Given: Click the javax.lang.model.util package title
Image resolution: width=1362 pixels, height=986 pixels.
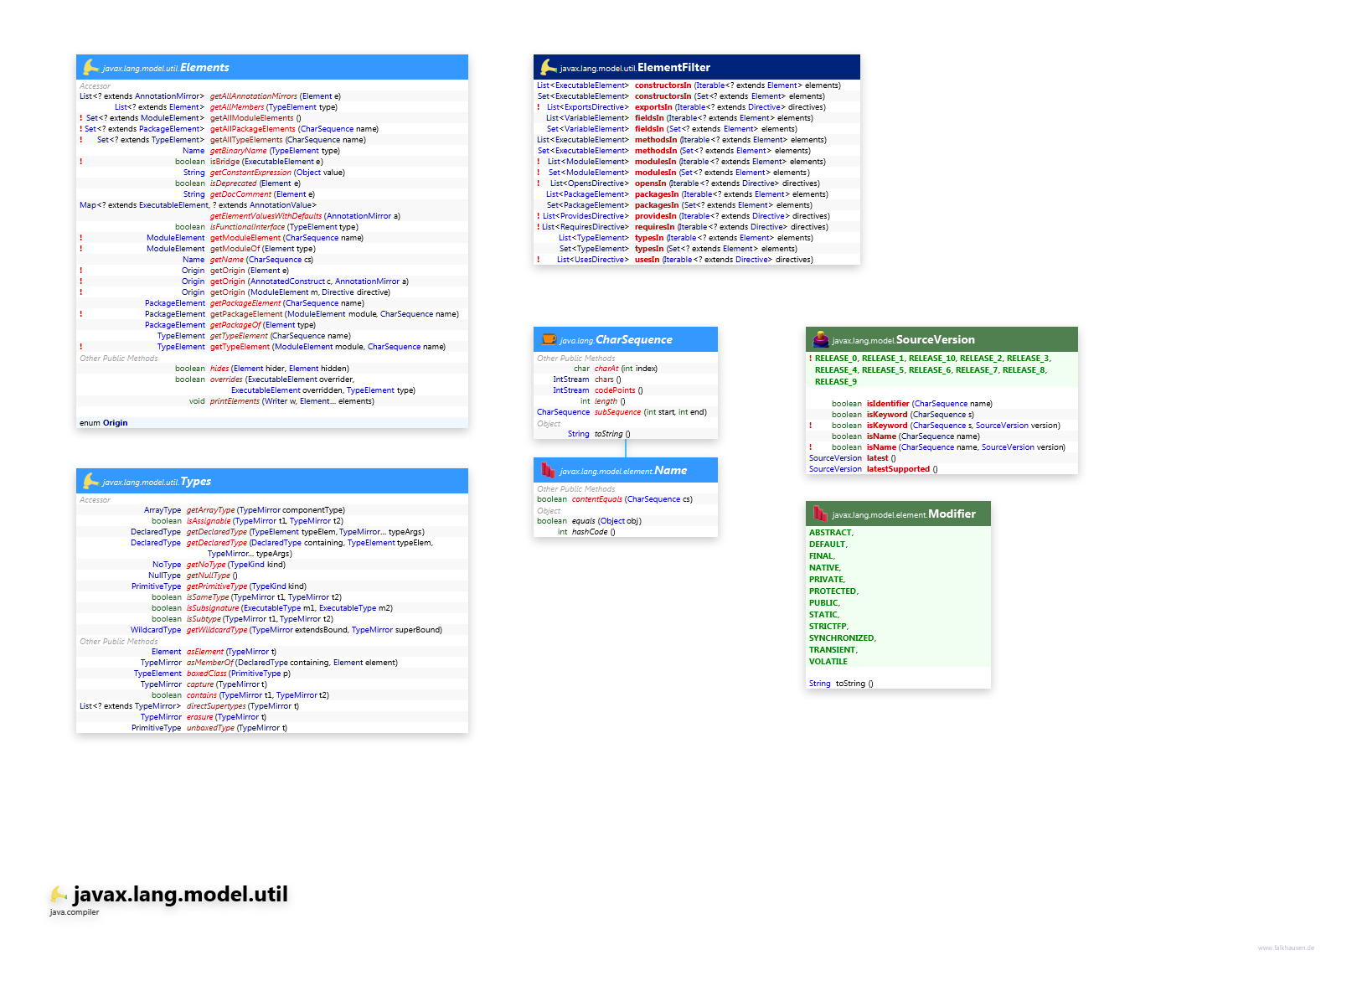Looking at the screenshot, I should point(180,894).
